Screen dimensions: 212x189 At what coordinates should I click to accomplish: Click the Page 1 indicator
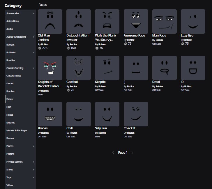click(x=123, y=152)
